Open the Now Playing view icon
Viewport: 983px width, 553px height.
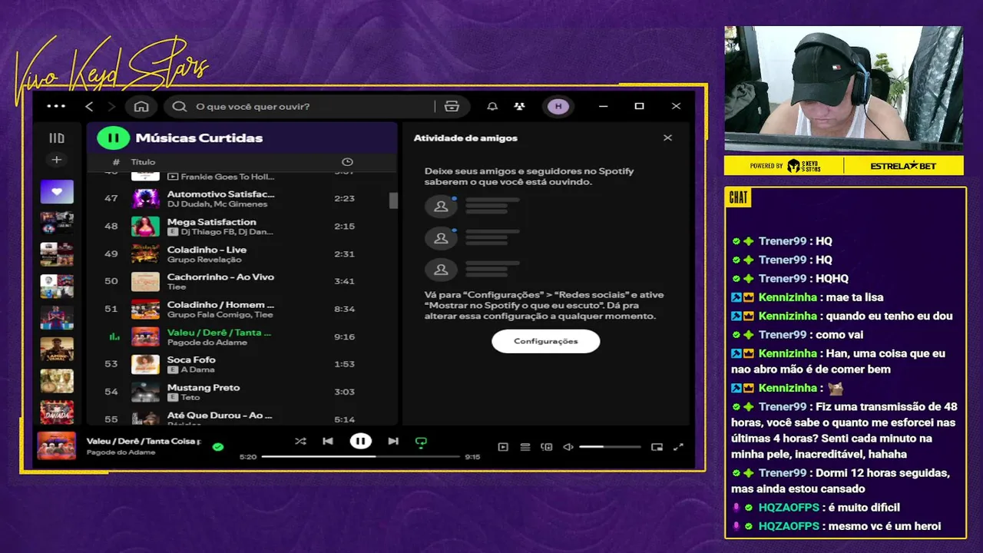tap(503, 447)
